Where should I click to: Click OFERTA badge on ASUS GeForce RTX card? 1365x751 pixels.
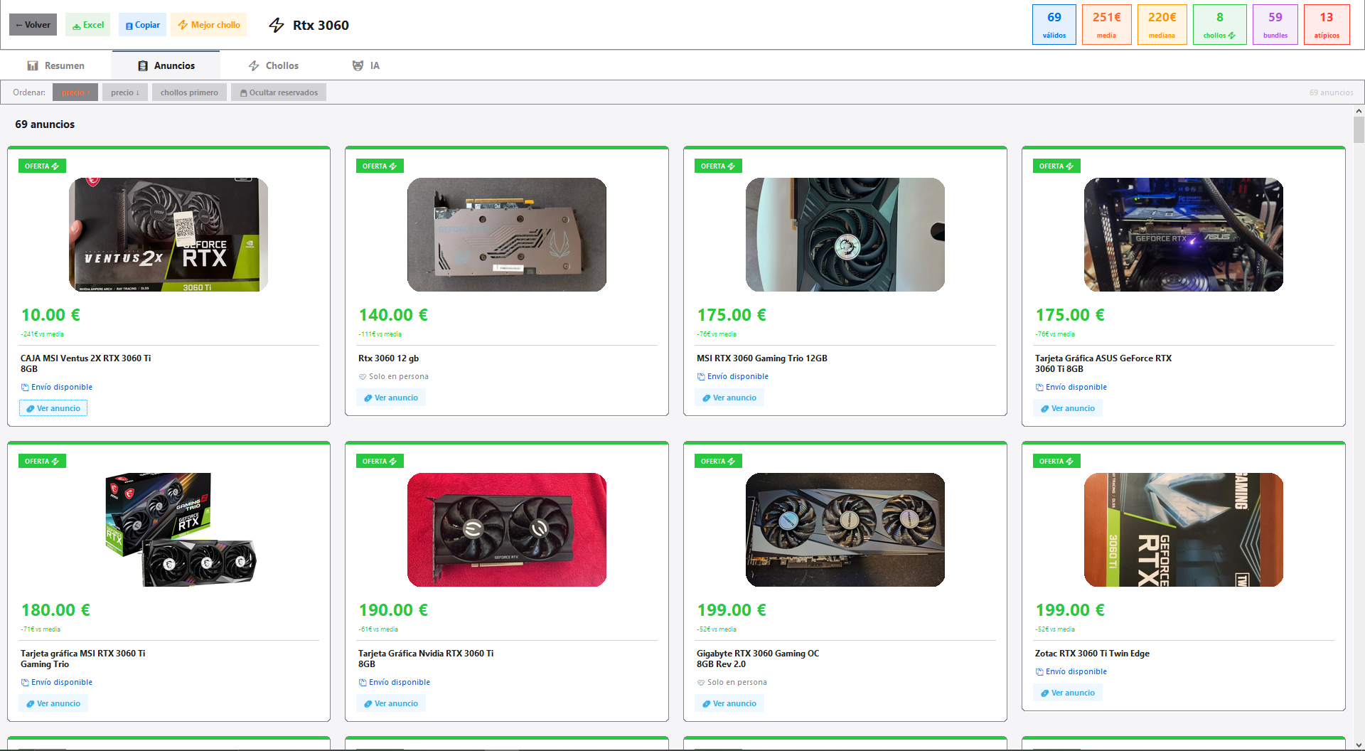point(1056,166)
